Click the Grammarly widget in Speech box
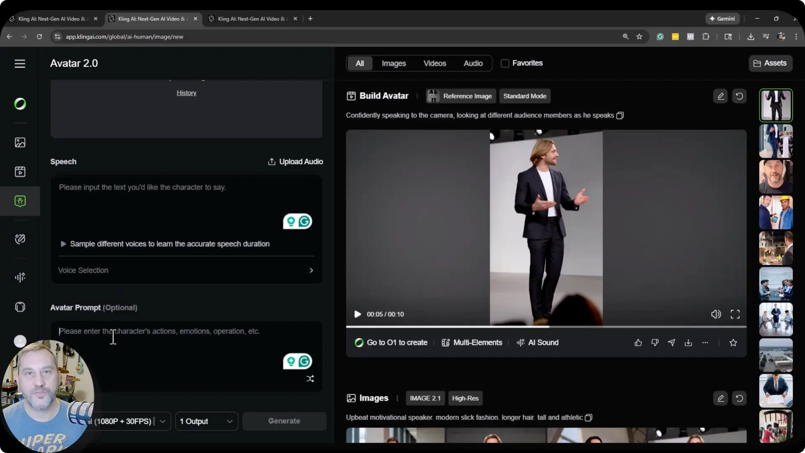Image resolution: width=805 pixels, height=453 pixels. click(297, 221)
